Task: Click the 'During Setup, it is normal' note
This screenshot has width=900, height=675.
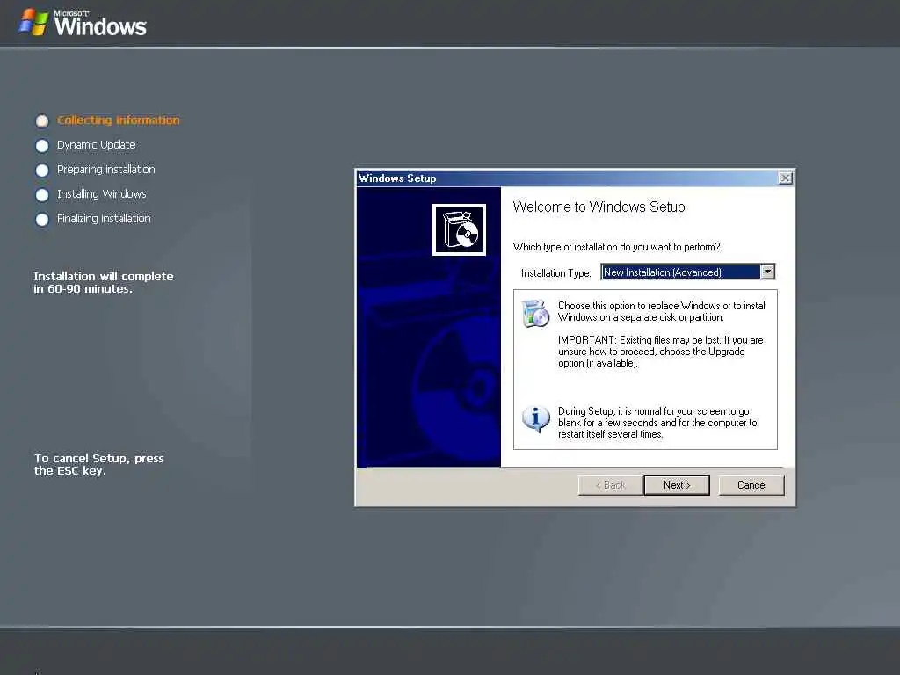Action: [657, 423]
